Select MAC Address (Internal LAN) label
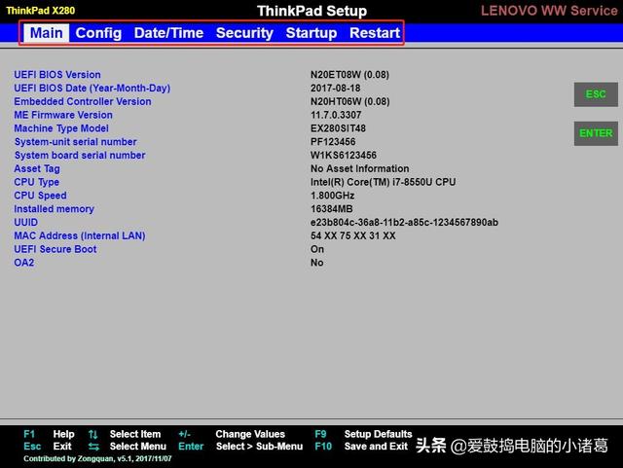Screen dimensions: 623x468 click(80, 236)
